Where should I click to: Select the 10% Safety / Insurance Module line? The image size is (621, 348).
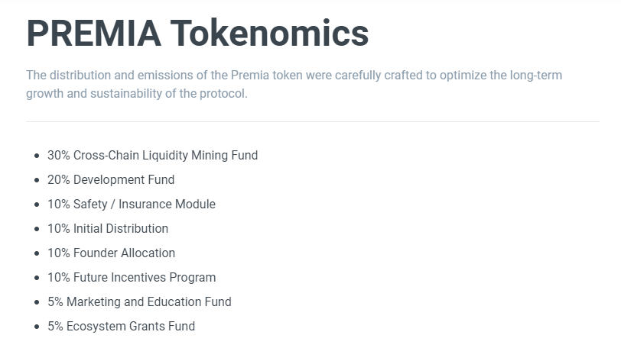tap(132, 205)
